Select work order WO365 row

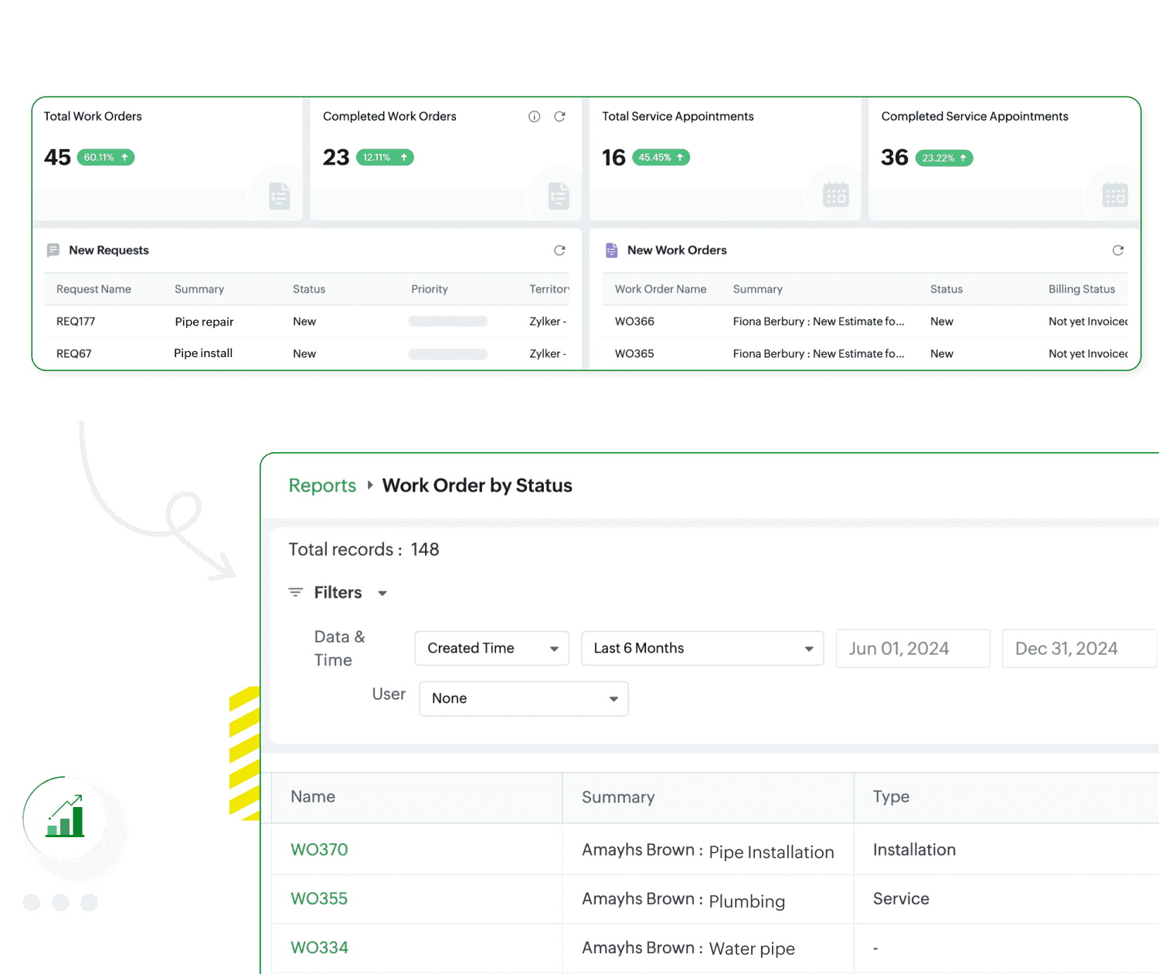[x=865, y=354]
